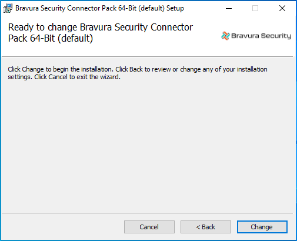Exit the wizard using Cancel

(149, 227)
